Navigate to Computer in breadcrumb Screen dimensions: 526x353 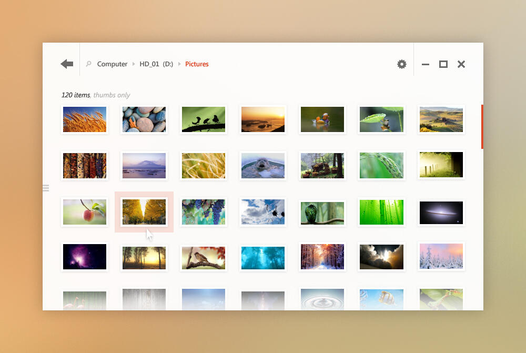[112, 64]
